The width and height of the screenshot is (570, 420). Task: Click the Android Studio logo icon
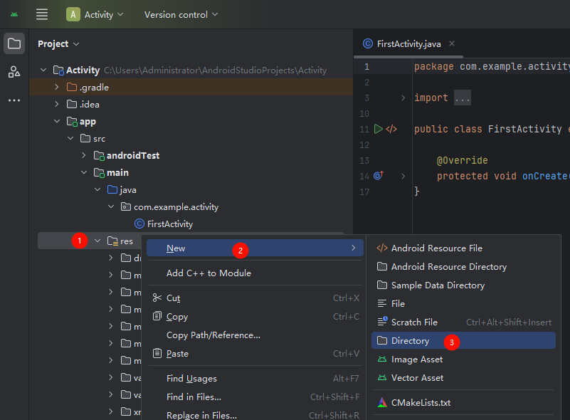pyautogui.click(x=14, y=14)
